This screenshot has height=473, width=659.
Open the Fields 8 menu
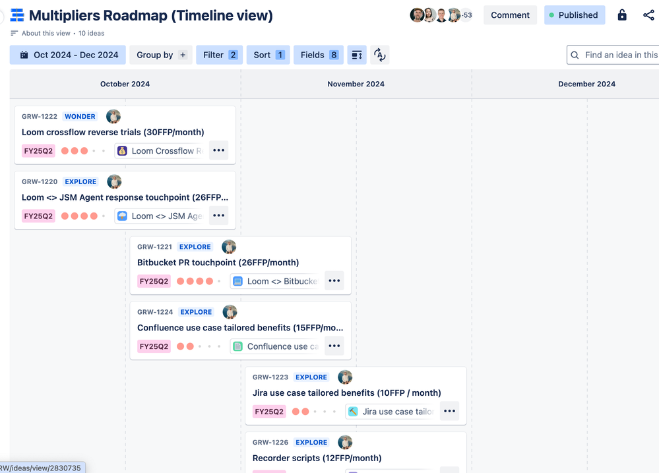click(x=319, y=55)
